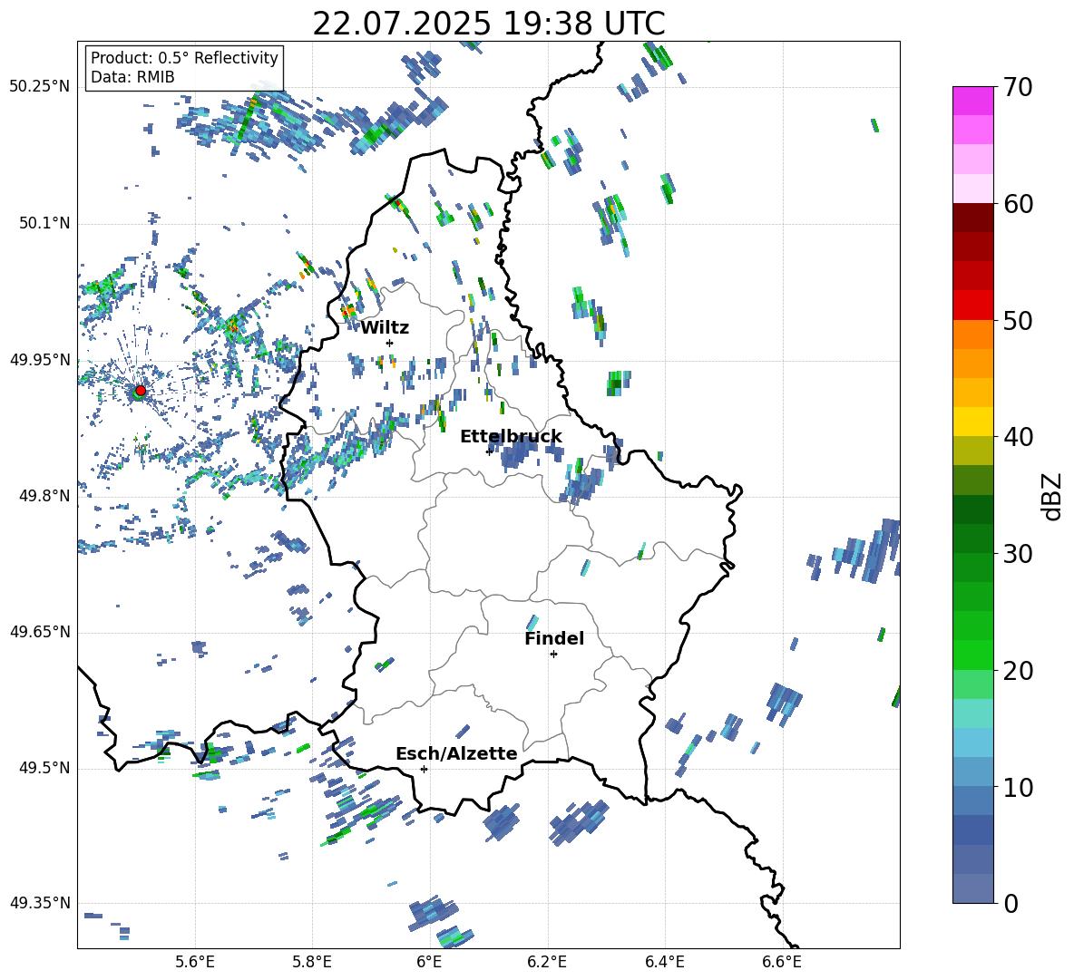Viewport: 1074px width, 980px height.
Task: Click the 40 value on colorbar
Action: 1018,437
